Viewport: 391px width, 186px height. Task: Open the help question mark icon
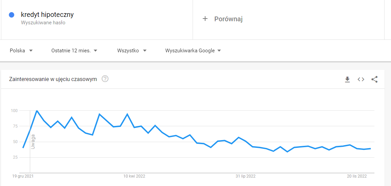(x=105, y=79)
